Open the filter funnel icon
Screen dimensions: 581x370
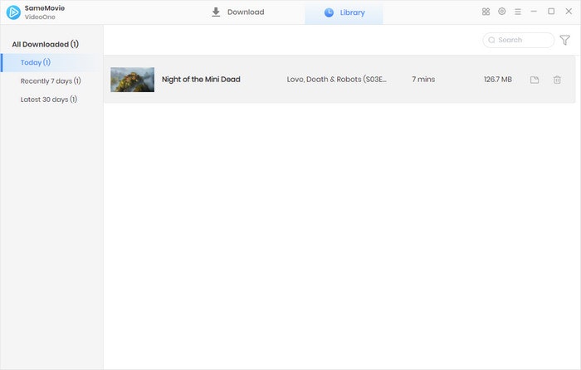(x=564, y=40)
